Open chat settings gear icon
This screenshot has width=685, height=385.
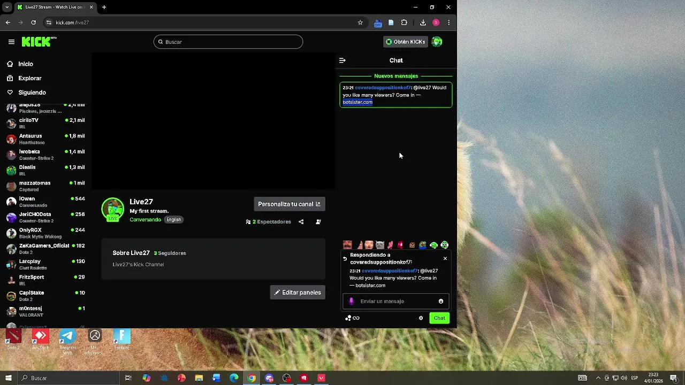(x=421, y=318)
